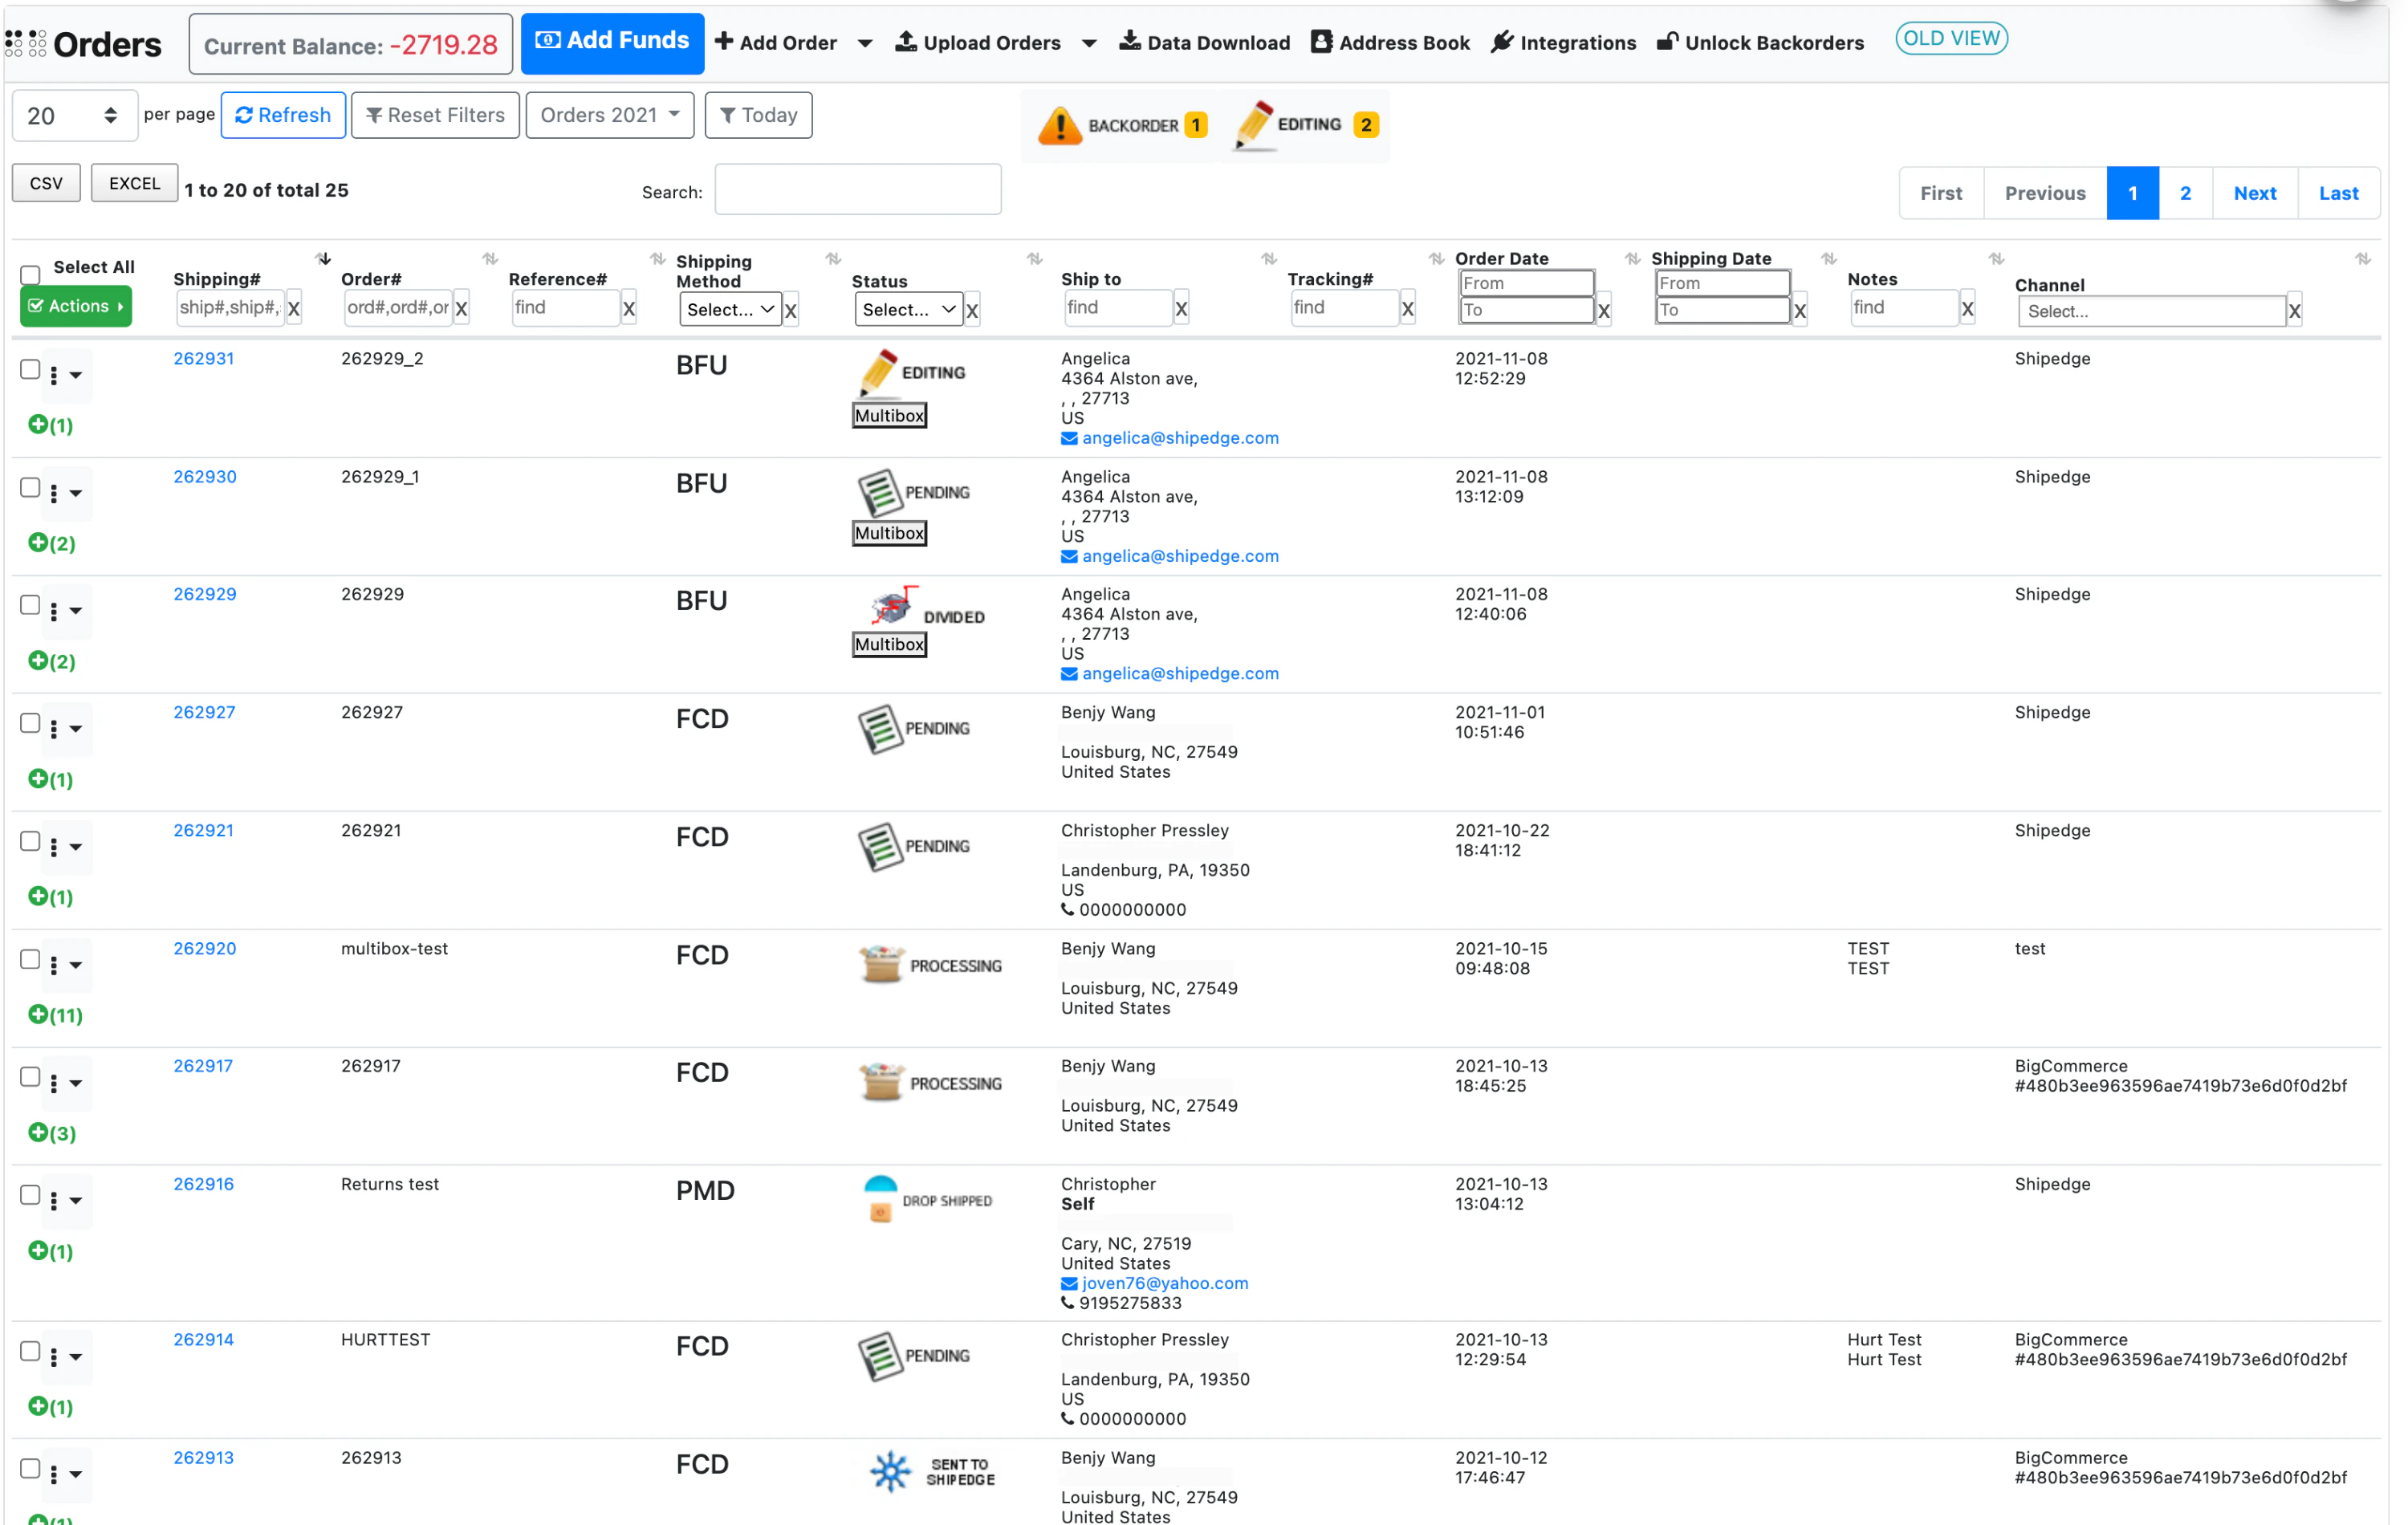Open the Address Book menu item
Screen dimensions: 2408x1525
point(1390,42)
